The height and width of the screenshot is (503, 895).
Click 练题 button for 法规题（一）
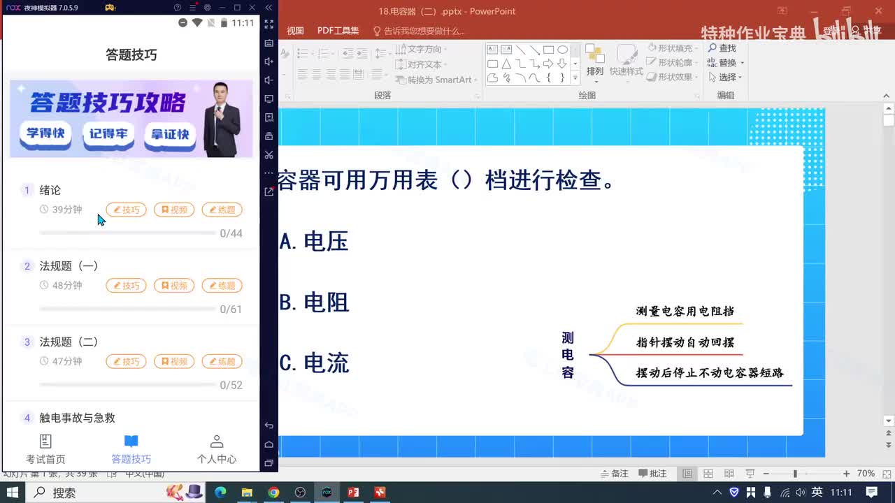[x=222, y=285]
